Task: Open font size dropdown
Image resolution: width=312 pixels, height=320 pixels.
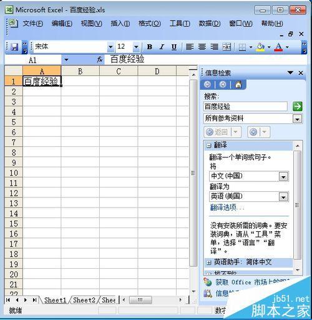Action: pyautogui.click(x=136, y=47)
